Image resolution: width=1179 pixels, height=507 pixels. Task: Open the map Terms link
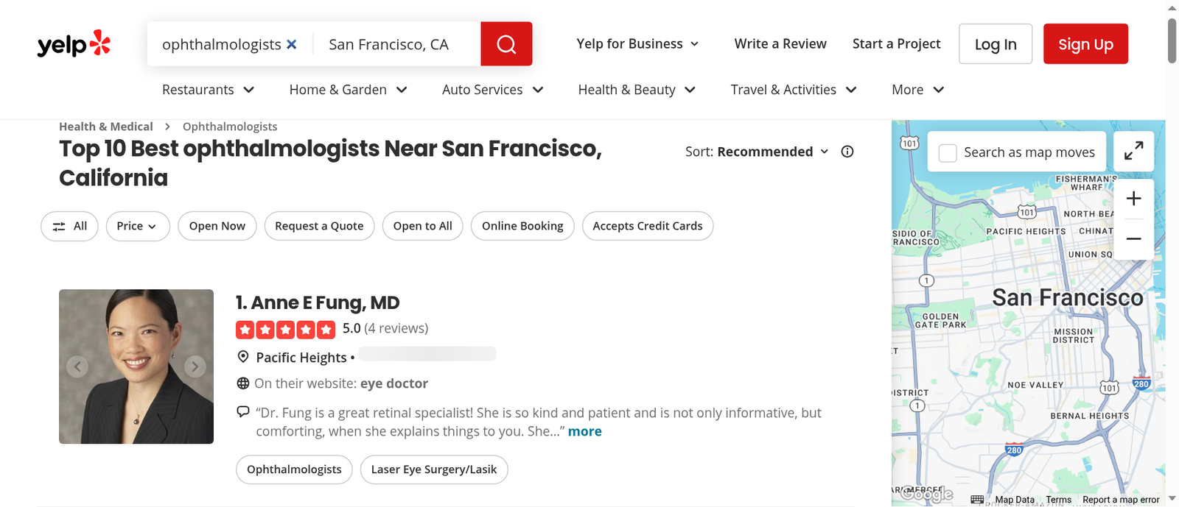coord(1059,500)
